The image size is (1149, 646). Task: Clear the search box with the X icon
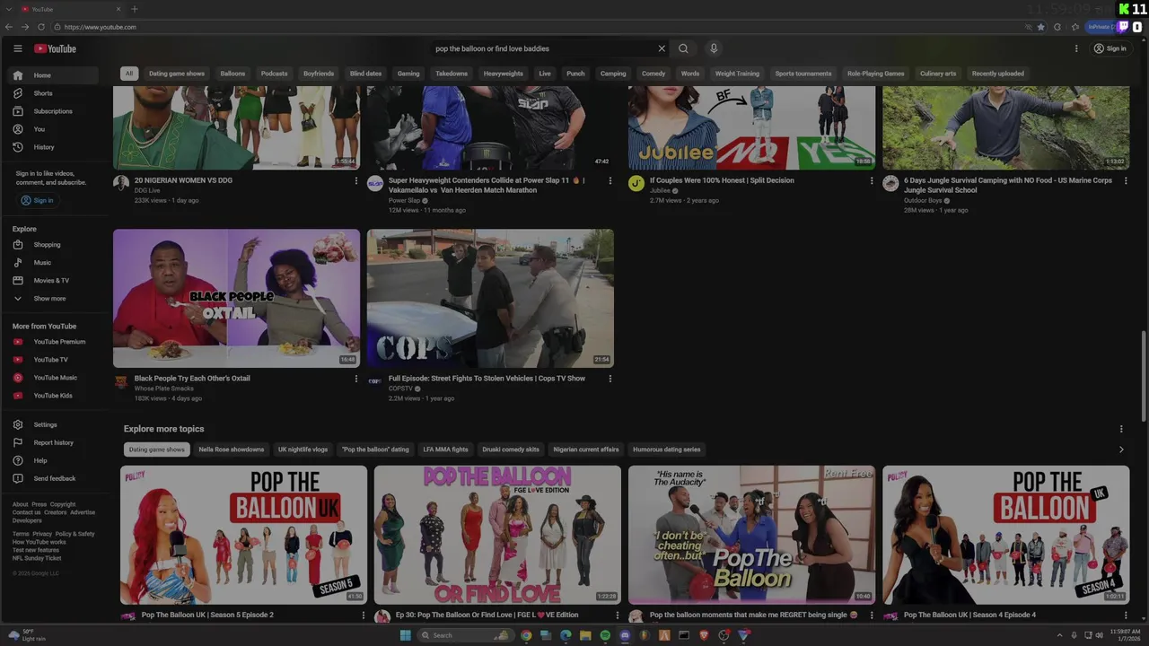(x=662, y=48)
